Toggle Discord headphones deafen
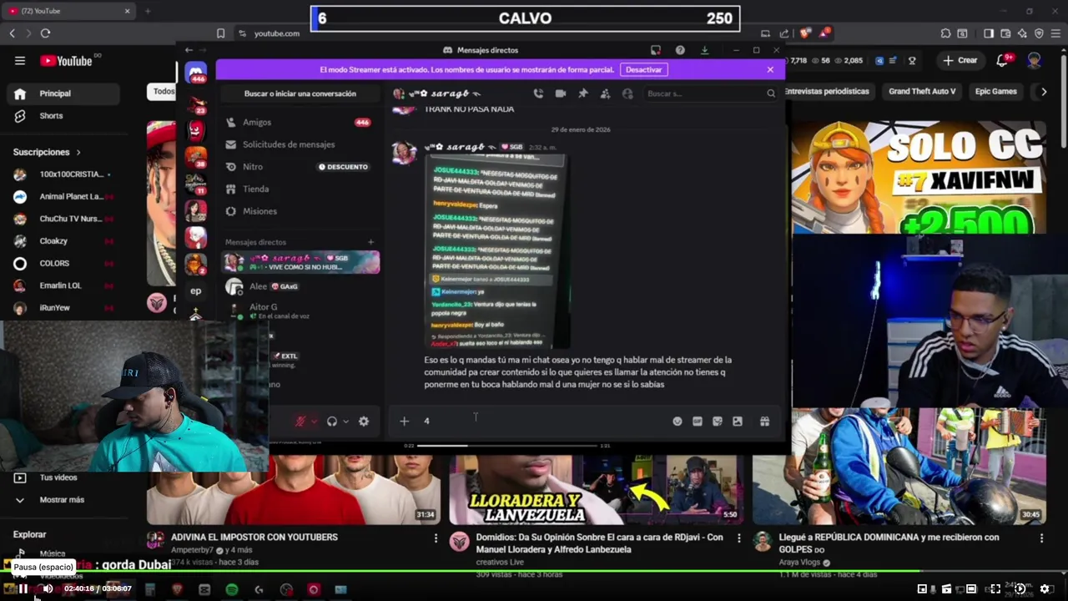 332,422
